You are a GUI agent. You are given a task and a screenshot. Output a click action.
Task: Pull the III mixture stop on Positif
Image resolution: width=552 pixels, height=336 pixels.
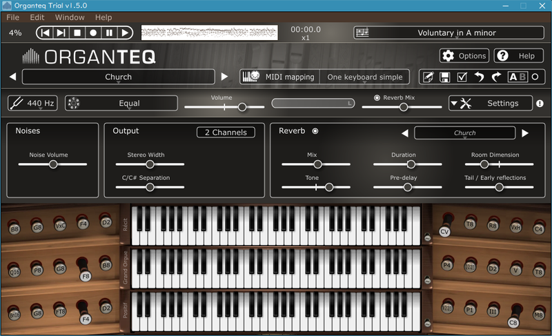coord(493,310)
